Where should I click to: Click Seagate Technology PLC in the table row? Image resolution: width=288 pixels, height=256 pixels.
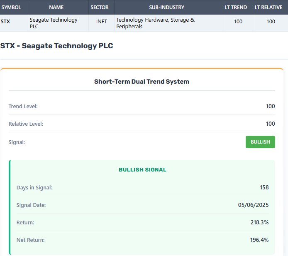coord(54,23)
